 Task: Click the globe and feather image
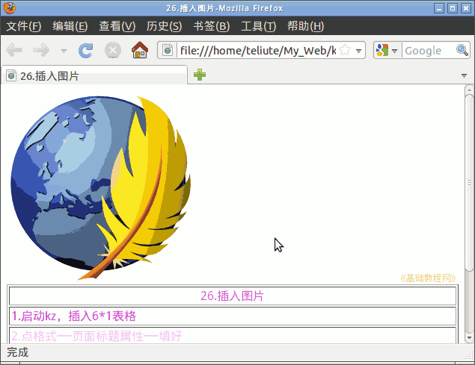100,187
